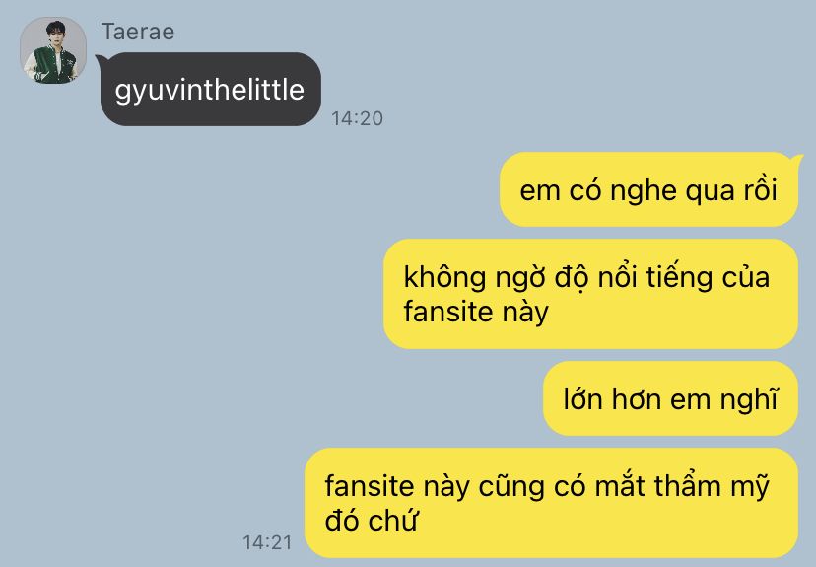Click the 'không ngờ độ nổi tiếng' message

point(590,294)
